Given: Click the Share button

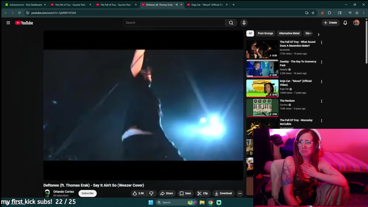Looking at the screenshot, I should tap(167, 193).
